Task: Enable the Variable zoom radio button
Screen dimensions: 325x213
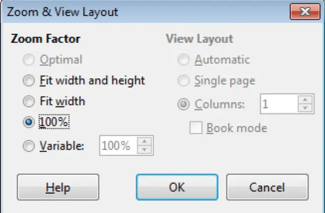Action: click(29, 146)
